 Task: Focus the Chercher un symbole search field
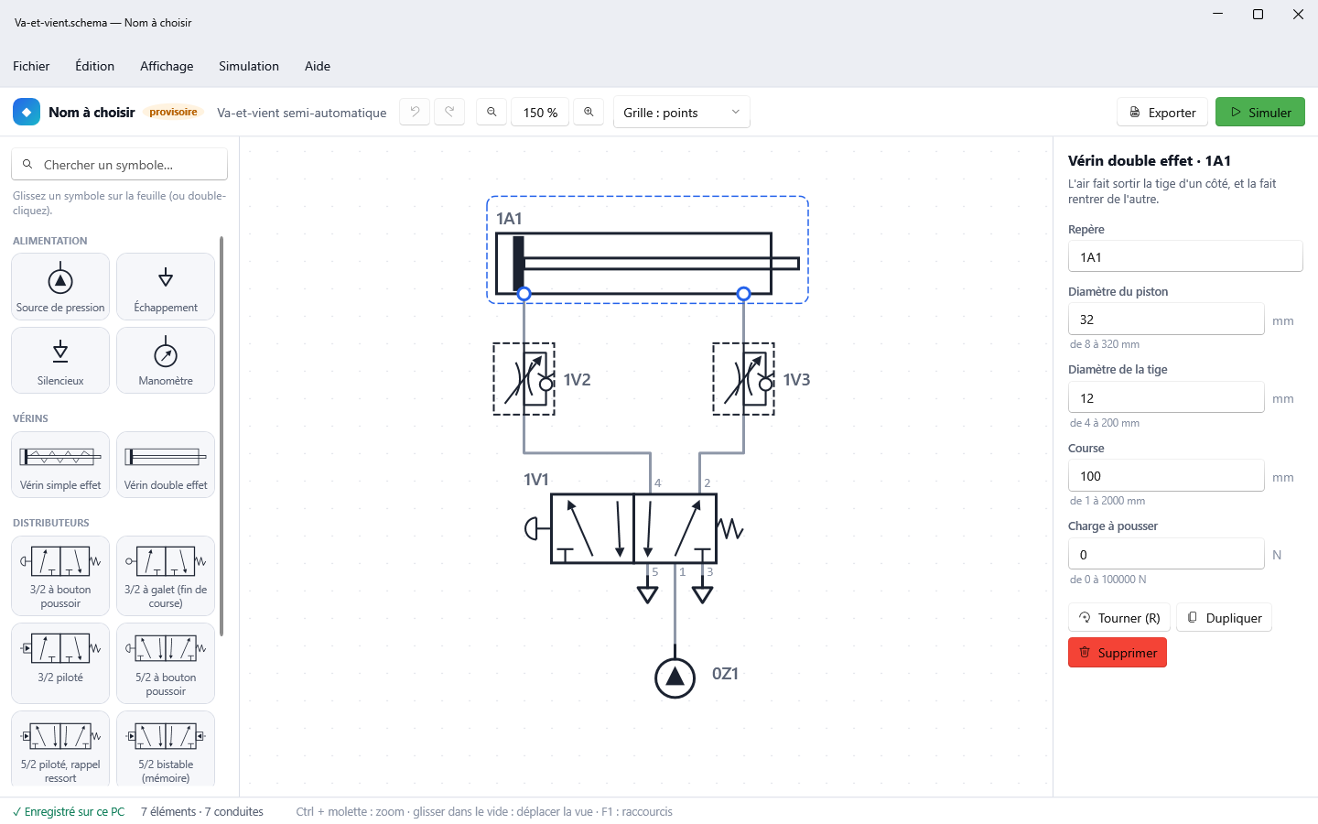pyautogui.click(x=120, y=164)
